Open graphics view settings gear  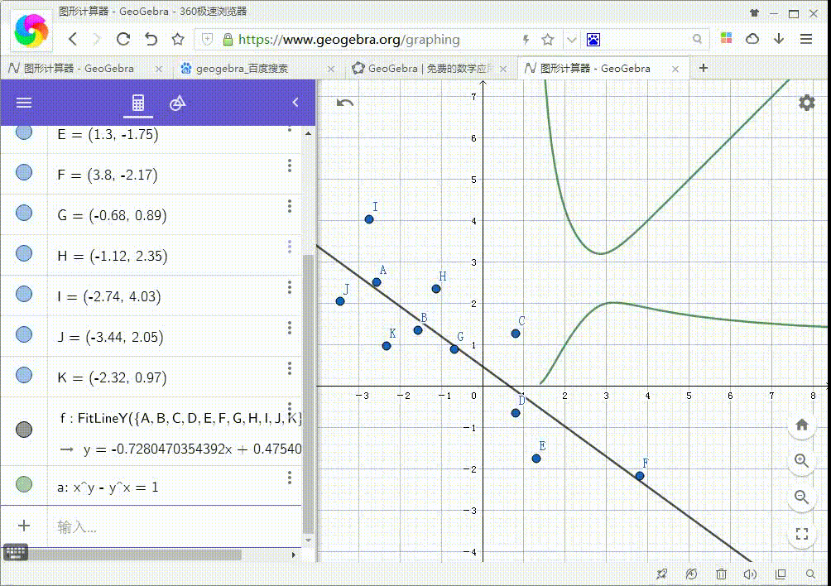pos(807,103)
